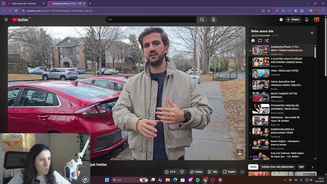Dislike the video

[182, 172]
